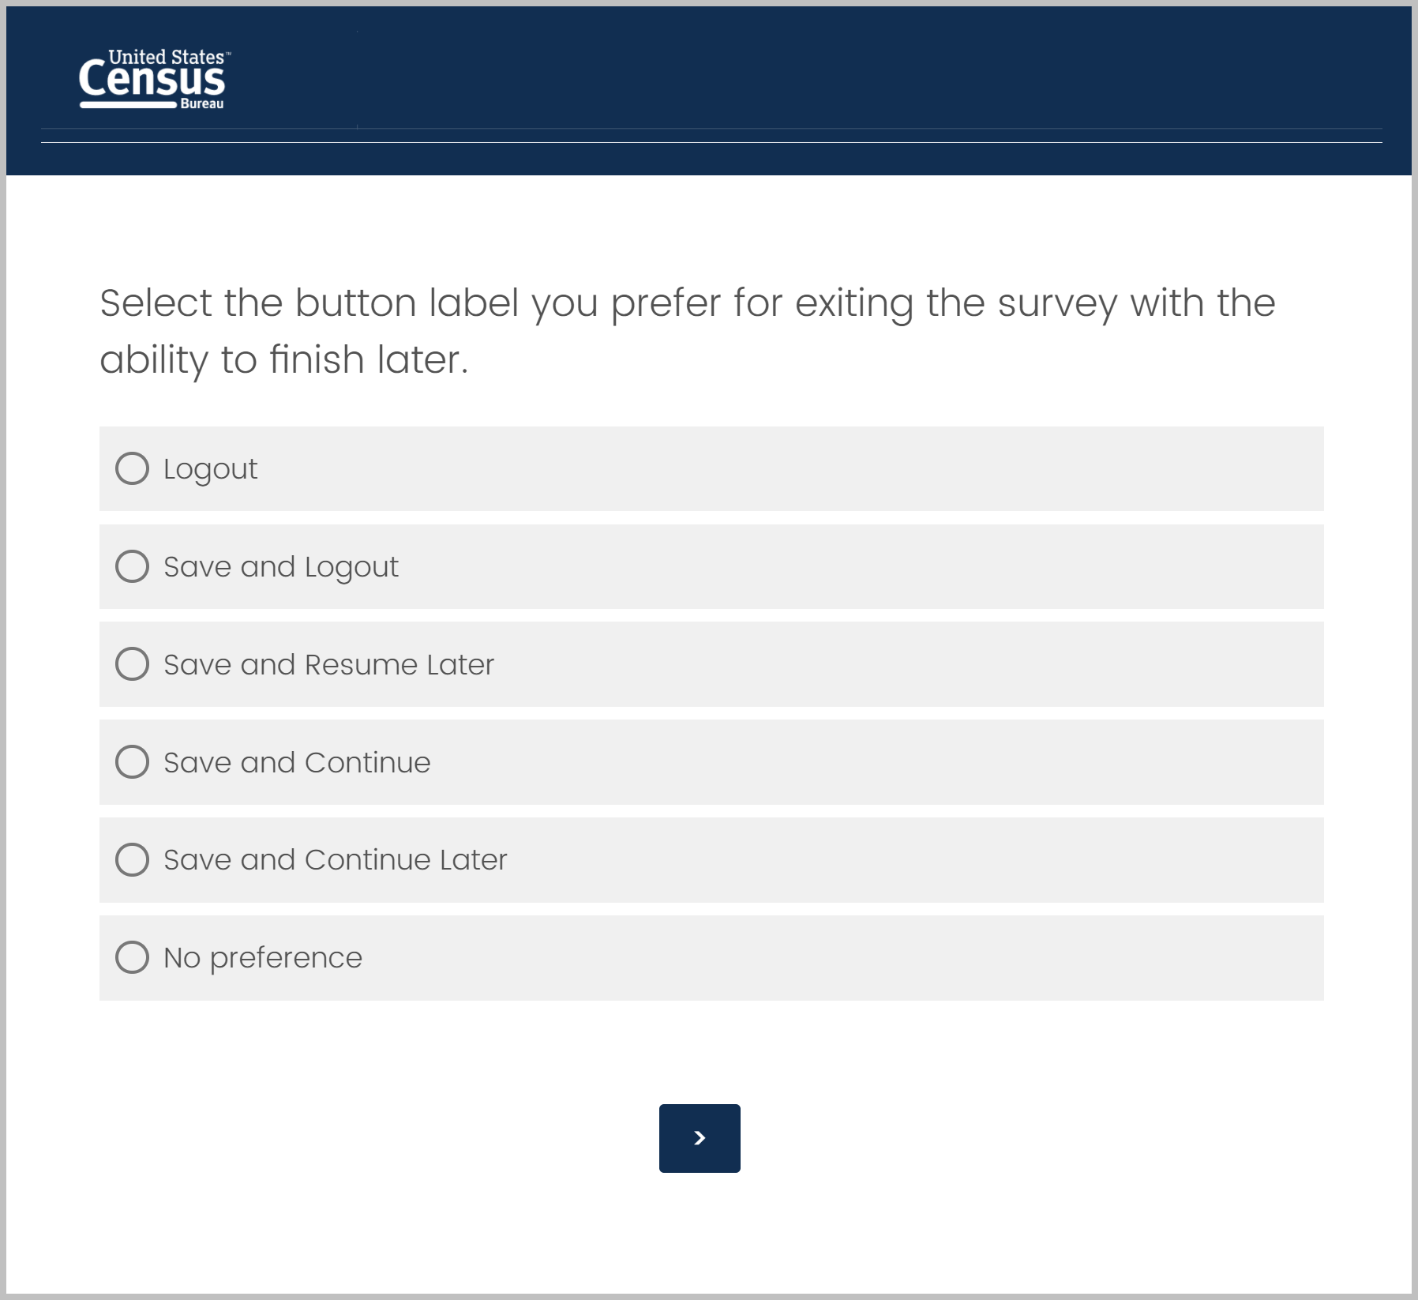Viewport: 1418px width, 1300px height.
Task: Click the "Save and Continue" label text
Action: pyautogui.click(x=297, y=763)
